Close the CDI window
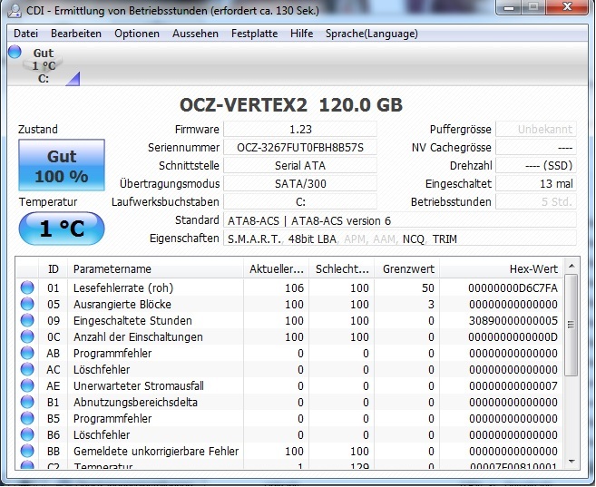The image size is (596, 487). (567, 7)
